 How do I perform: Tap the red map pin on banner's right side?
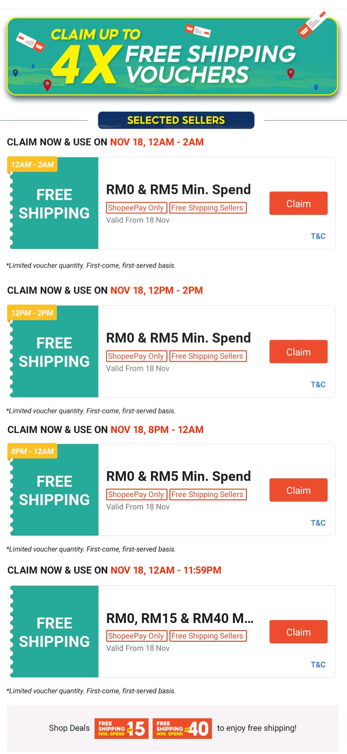click(x=291, y=74)
